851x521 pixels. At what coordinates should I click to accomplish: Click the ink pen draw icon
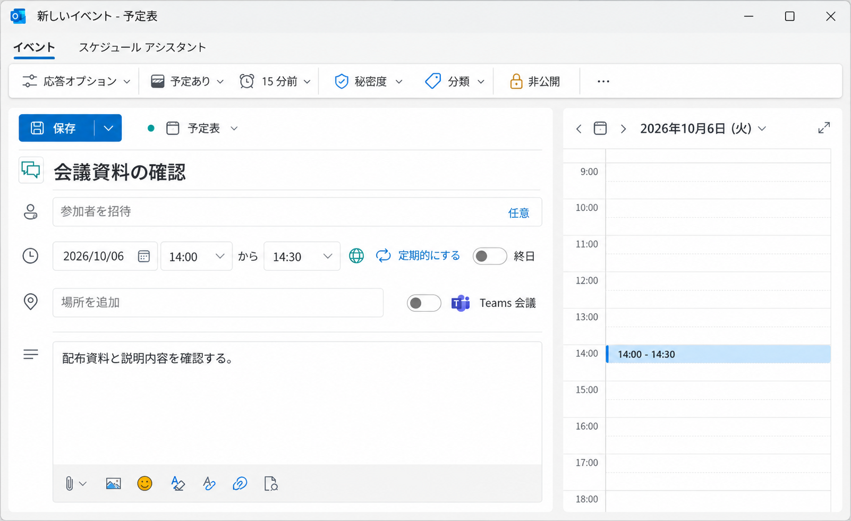click(209, 483)
